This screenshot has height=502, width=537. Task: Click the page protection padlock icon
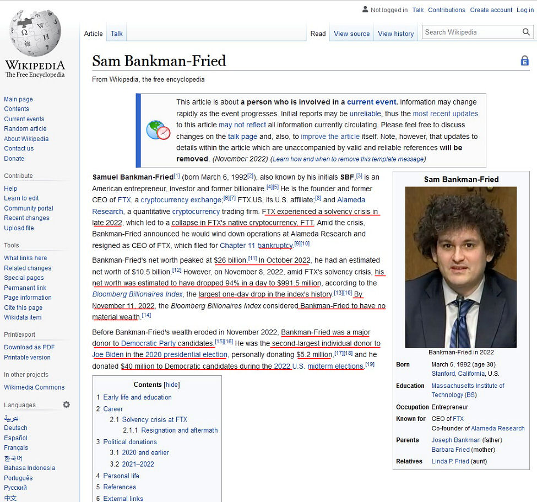point(525,61)
